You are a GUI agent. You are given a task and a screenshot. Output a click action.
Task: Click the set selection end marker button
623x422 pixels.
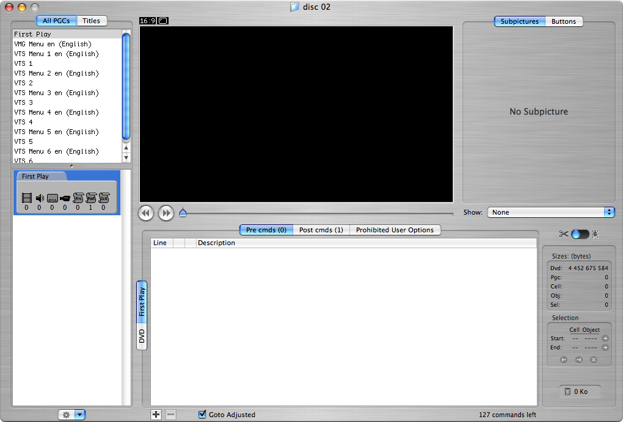click(578, 360)
